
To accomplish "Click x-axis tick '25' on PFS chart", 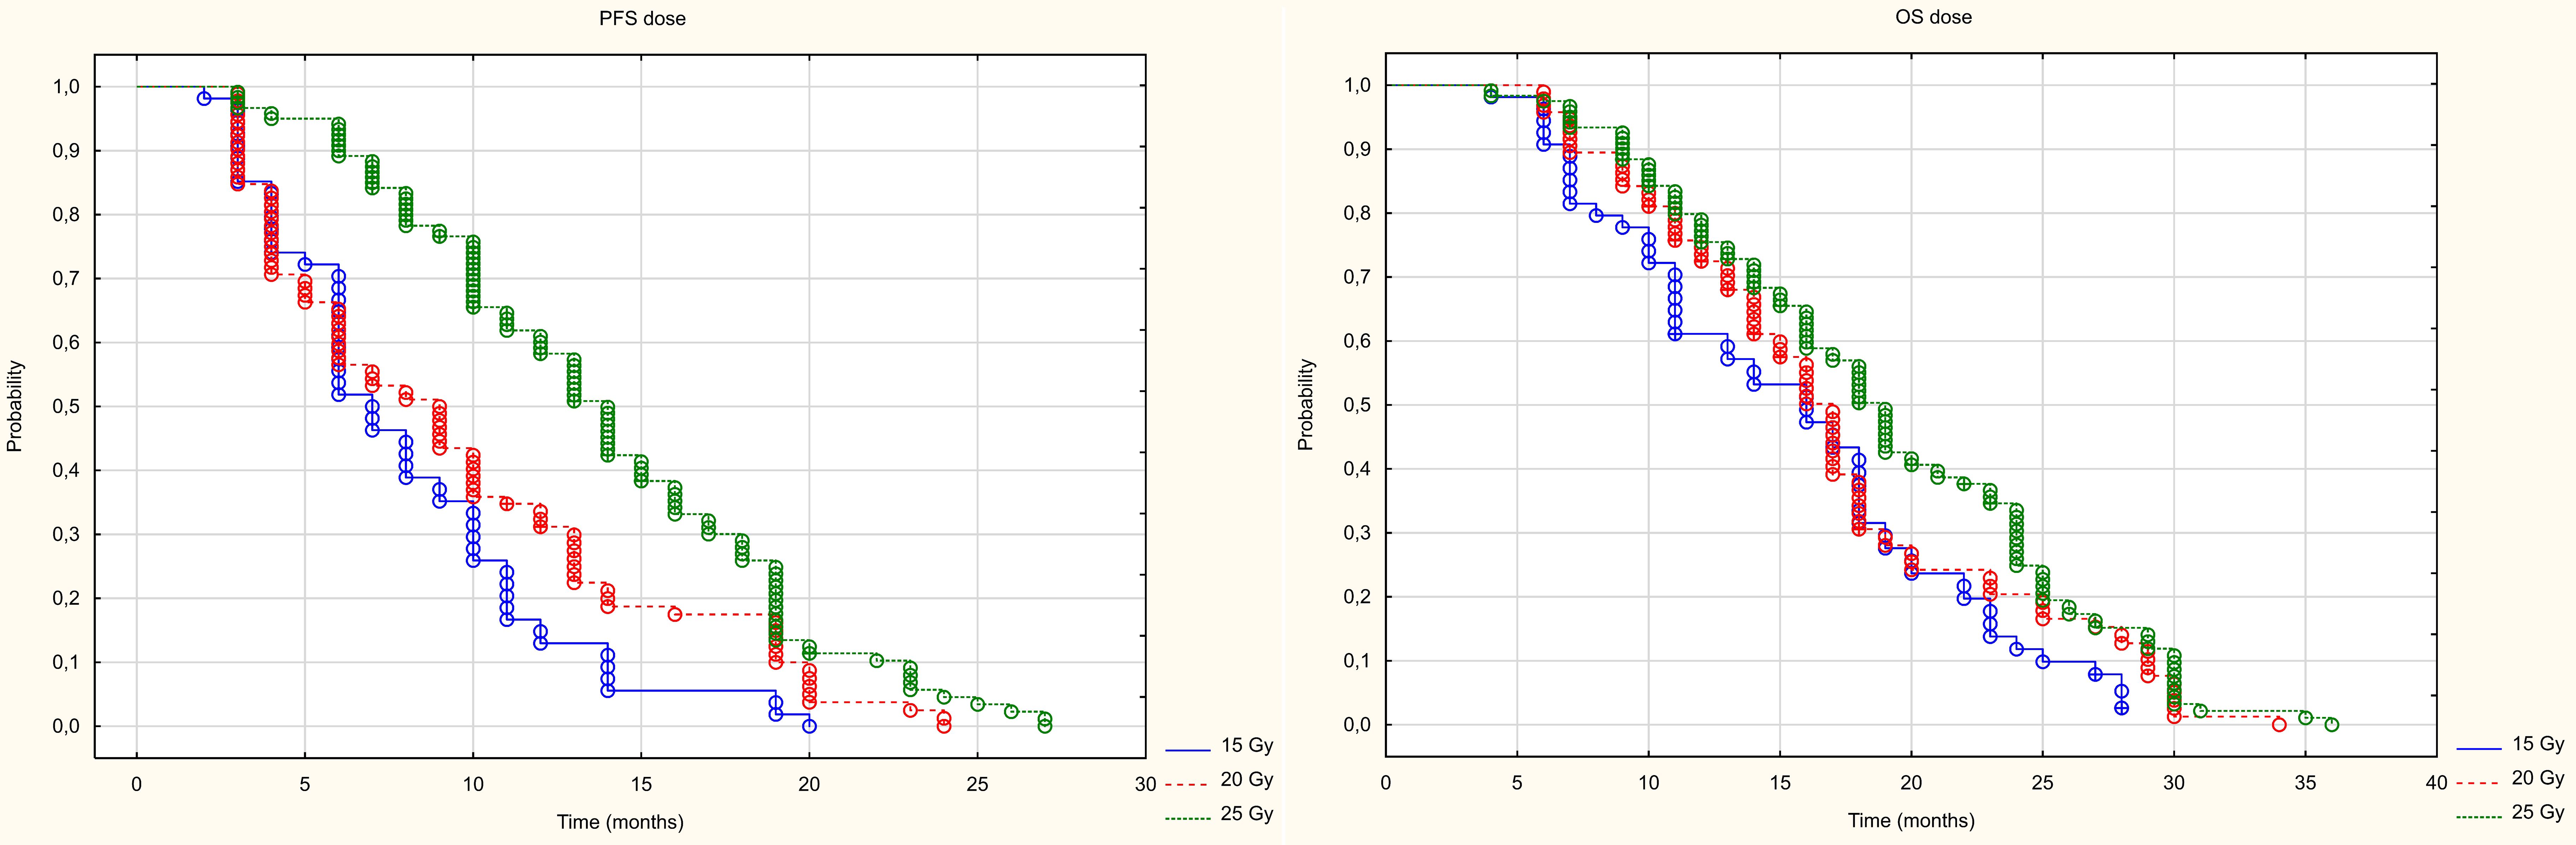I will [977, 785].
